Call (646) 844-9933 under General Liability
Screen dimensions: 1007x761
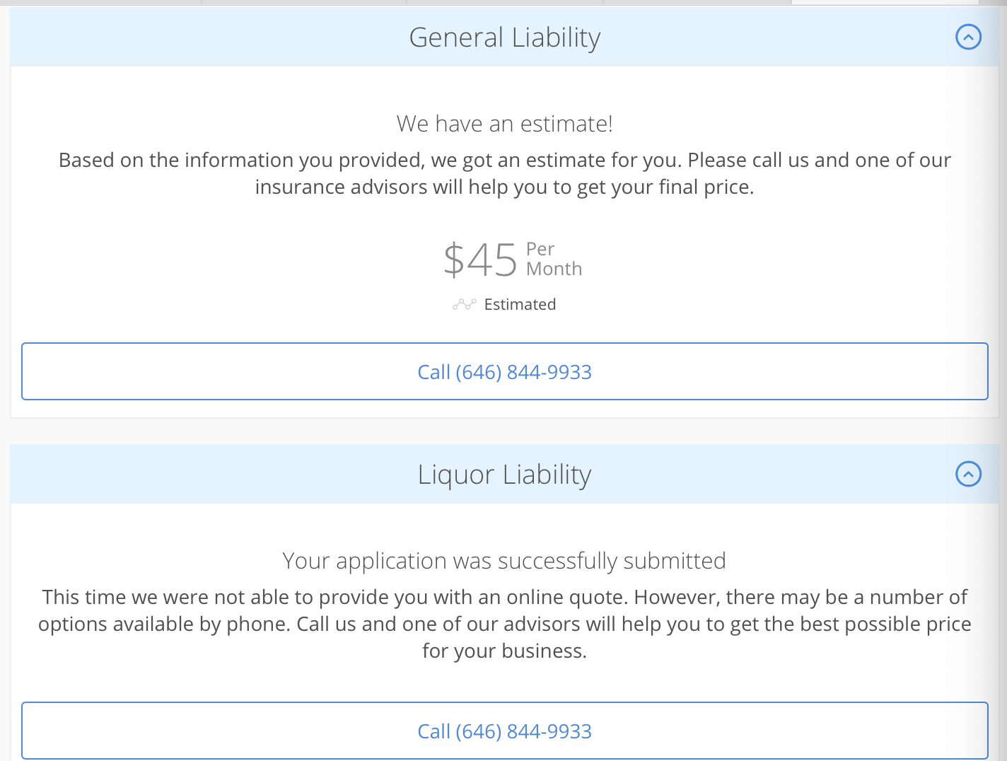[504, 372]
